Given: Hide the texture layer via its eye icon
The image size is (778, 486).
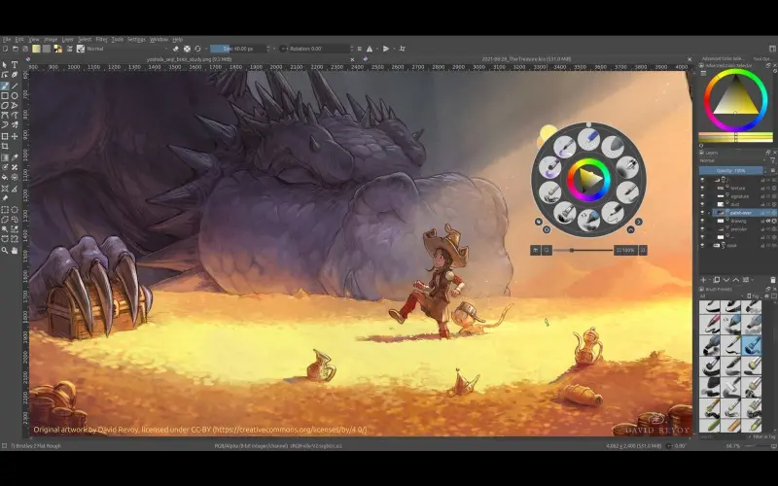Looking at the screenshot, I should 702,188.
